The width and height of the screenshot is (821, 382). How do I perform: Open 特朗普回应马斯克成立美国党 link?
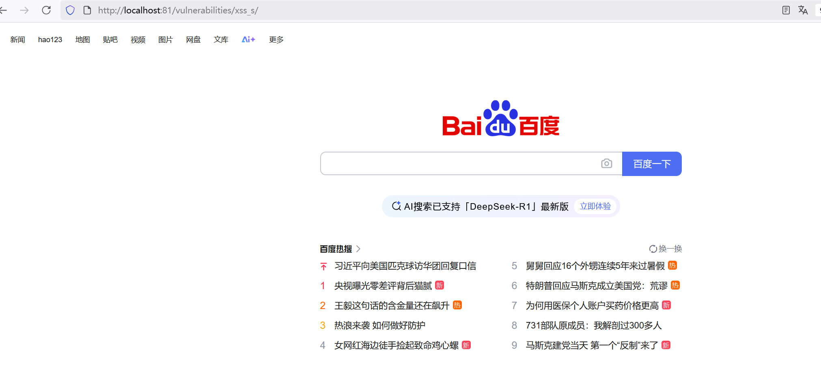tap(597, 286)
